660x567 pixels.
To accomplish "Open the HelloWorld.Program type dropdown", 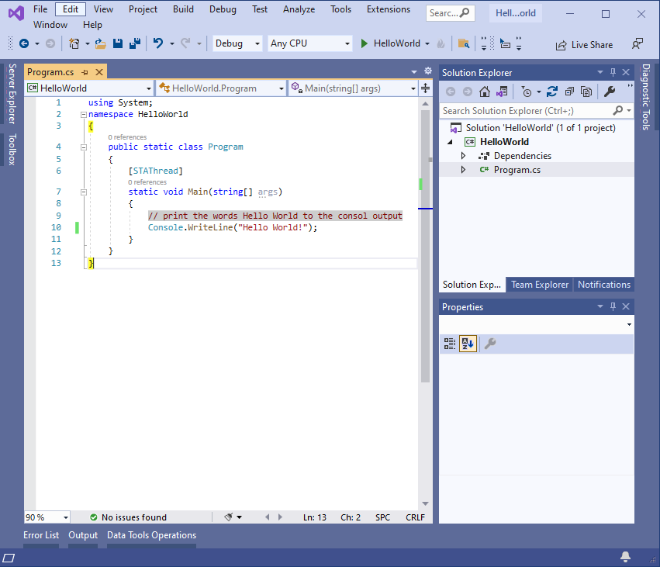I will pyautogui.click(x=221, y=88).
